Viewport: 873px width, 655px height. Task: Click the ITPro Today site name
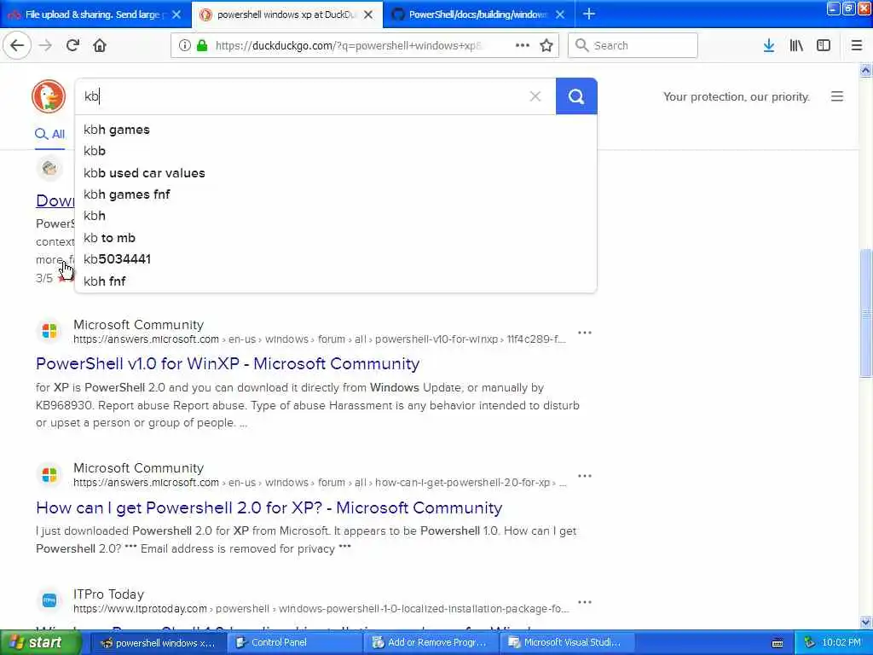tap(108, 594)
